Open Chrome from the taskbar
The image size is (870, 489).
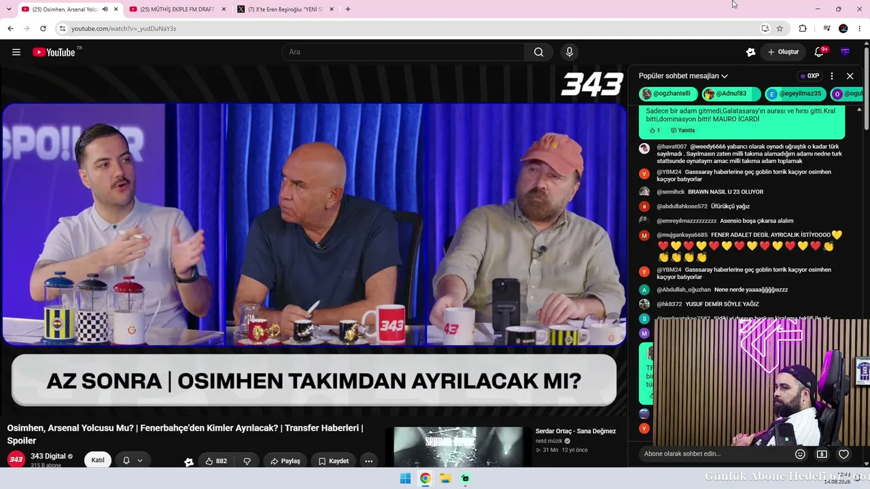425,478
